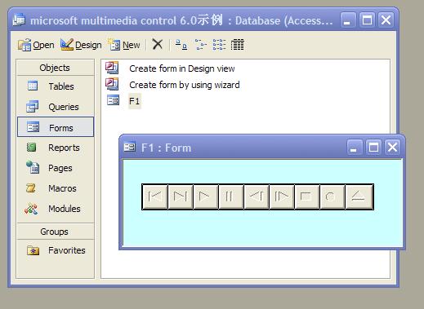Click New in the database toolbar
Image resolution: width=424 pixels, height=309 pixels.
124,45
